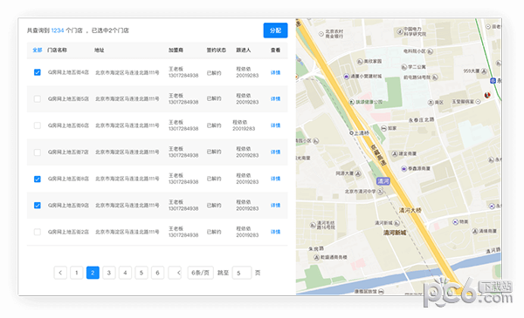Screen dimensions: 524x318
Task: Go to page 3
Action: pos(109,273)
